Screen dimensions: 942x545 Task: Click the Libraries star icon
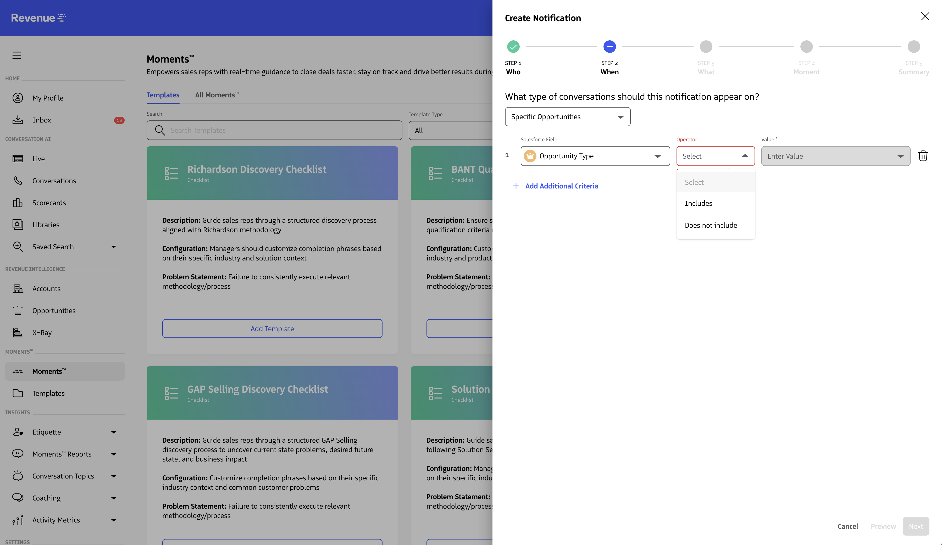(x=18, y=225)
